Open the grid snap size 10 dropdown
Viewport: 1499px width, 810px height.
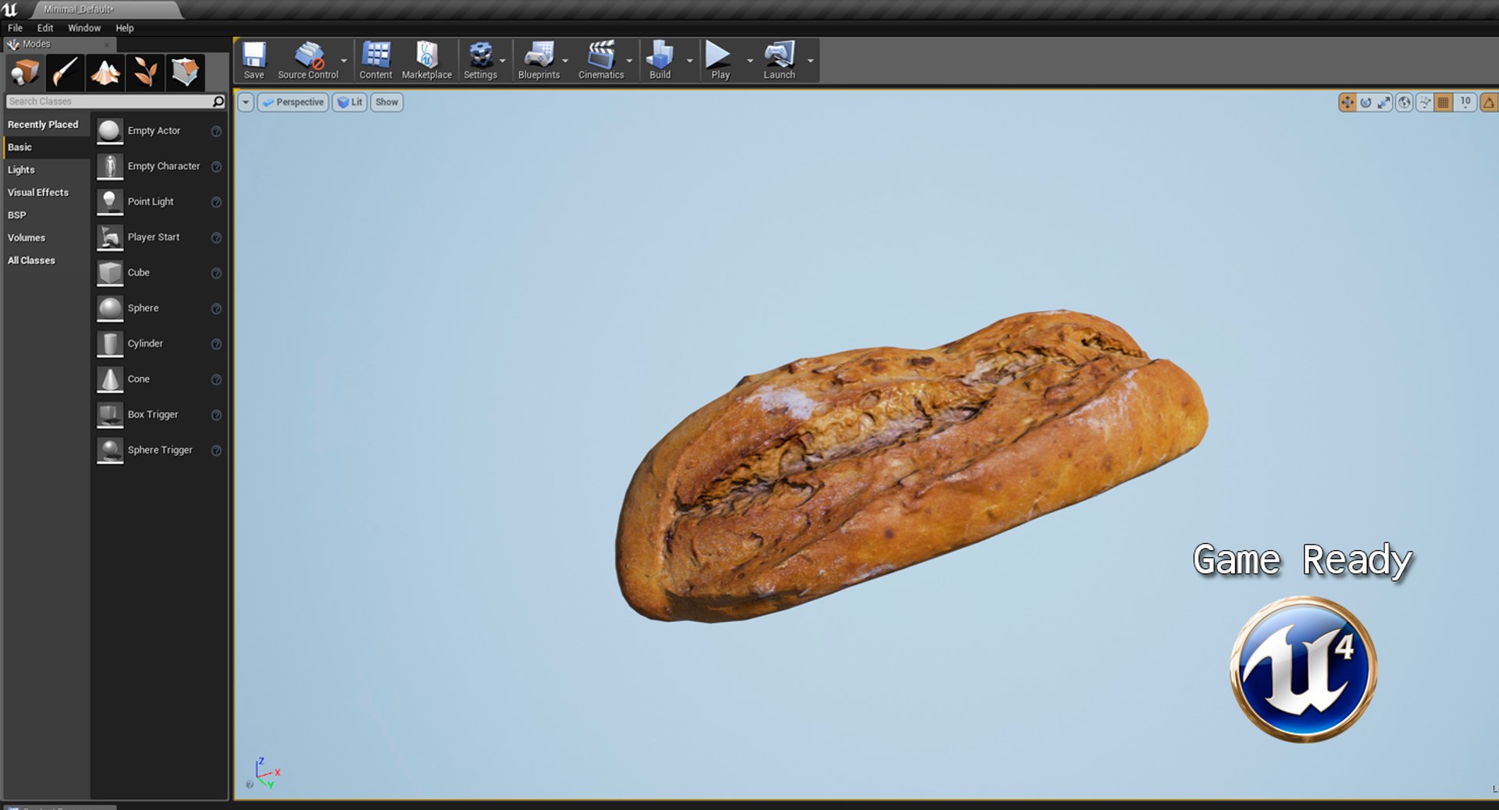[x=1465, y=102]
